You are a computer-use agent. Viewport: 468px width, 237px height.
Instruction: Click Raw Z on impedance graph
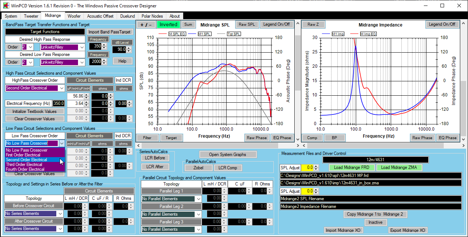pos(313,25)
